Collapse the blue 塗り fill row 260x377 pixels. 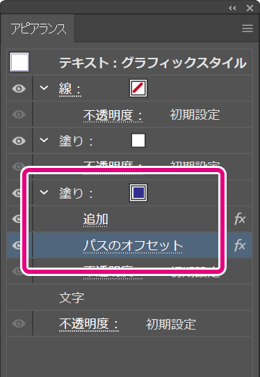(44, 192)
